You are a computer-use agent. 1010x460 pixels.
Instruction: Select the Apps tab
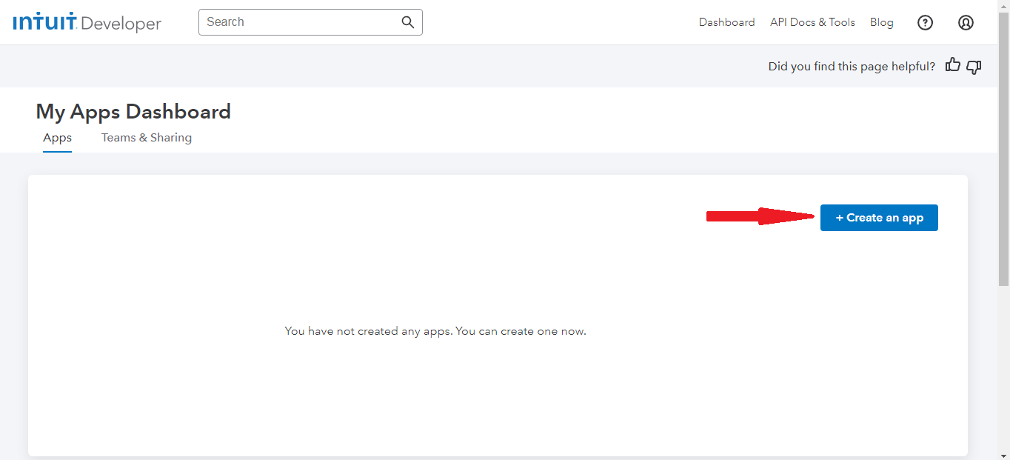(x=57, y=138)
